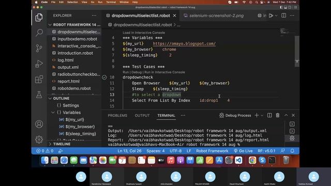Switch to the OUTPUT panel tab
The width and height of the screenshot is (331, 186).
pyautogui.click(x=142, y=116)
